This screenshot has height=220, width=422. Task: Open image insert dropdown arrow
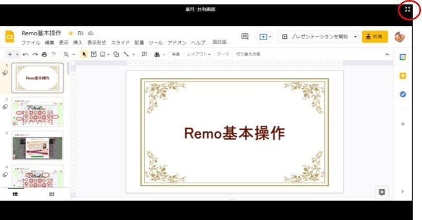[108, 55]
